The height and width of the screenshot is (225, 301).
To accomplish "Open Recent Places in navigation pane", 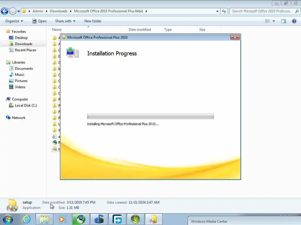I will click(26, 50).
